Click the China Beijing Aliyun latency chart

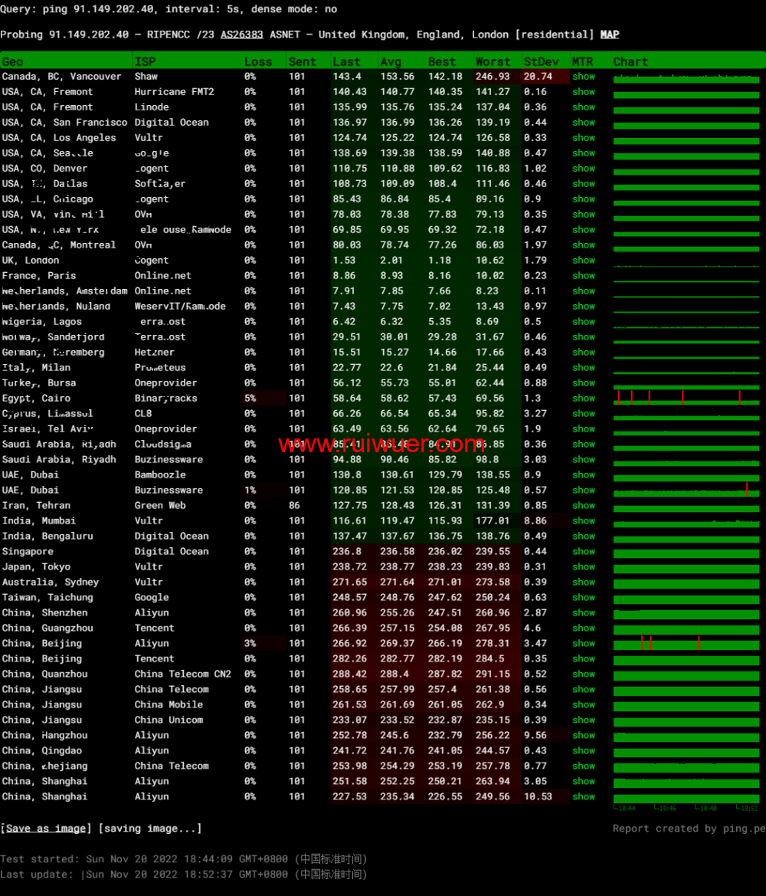686,643
